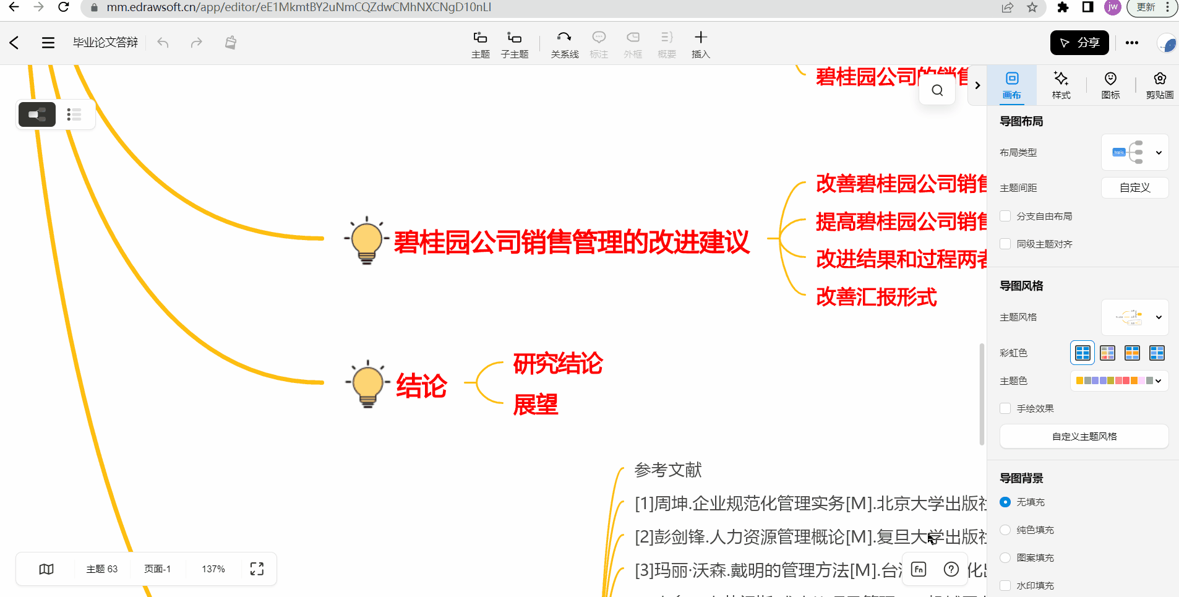Reload the browser page

[63, 7]
